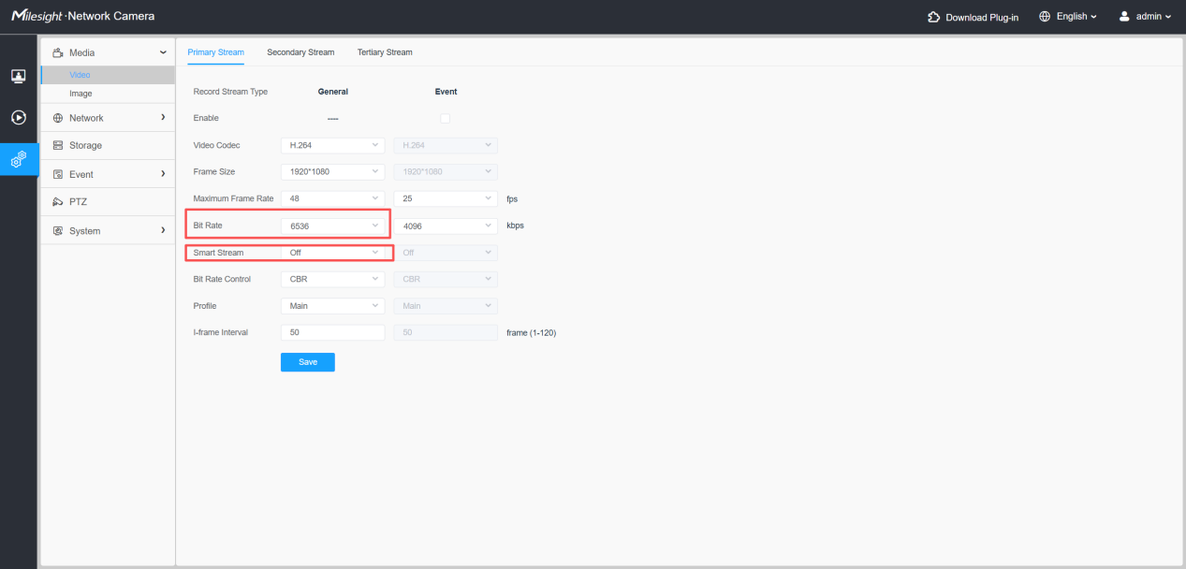Open the PTZ settings menu
The image size is (1186, 569).
pyautogui.click(x=108, y=202)
